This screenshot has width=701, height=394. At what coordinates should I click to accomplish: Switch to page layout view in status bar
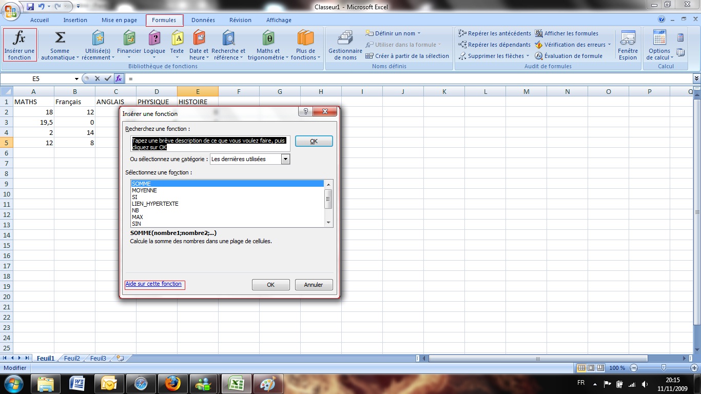tap(591, 368)
